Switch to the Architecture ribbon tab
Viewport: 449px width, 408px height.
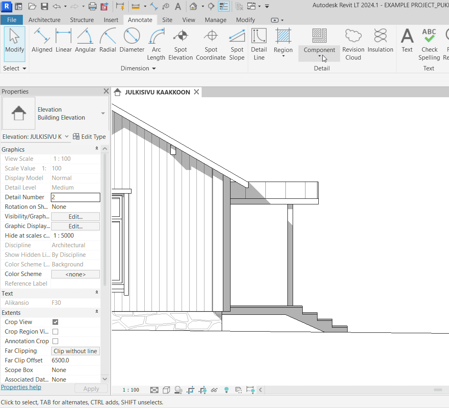pos(44,20)
